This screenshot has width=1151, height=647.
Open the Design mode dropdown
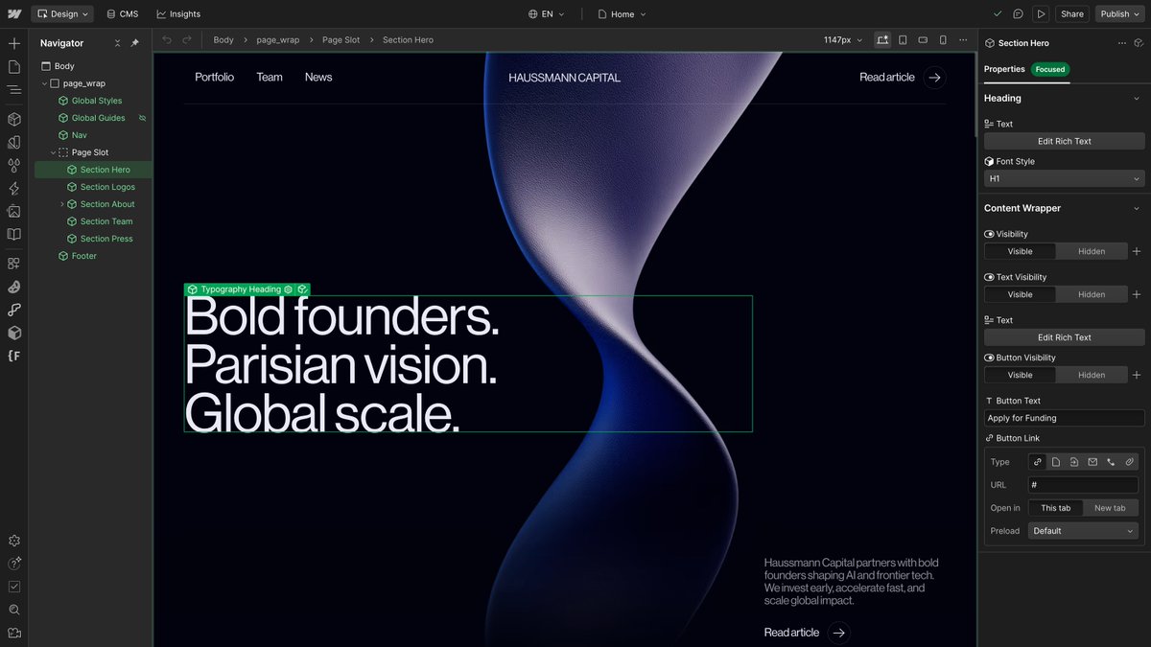62,14
